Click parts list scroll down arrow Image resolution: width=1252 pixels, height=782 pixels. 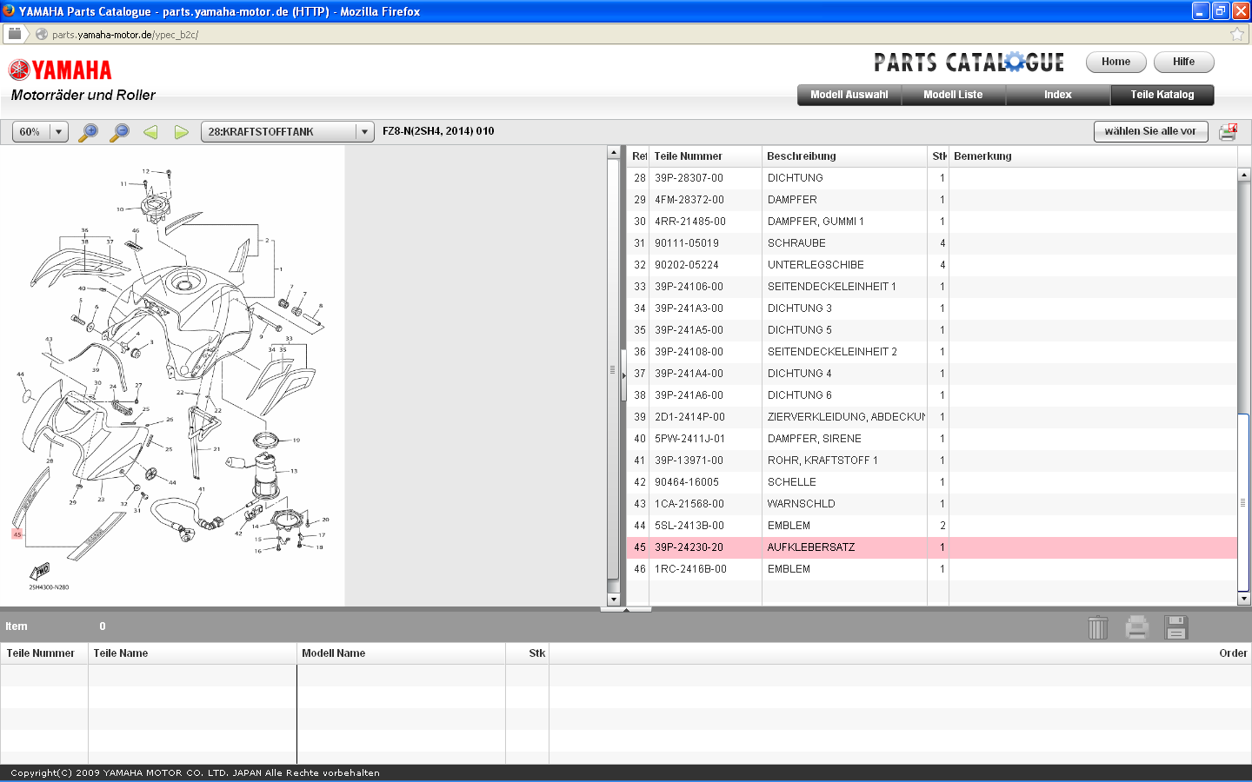1244,599
